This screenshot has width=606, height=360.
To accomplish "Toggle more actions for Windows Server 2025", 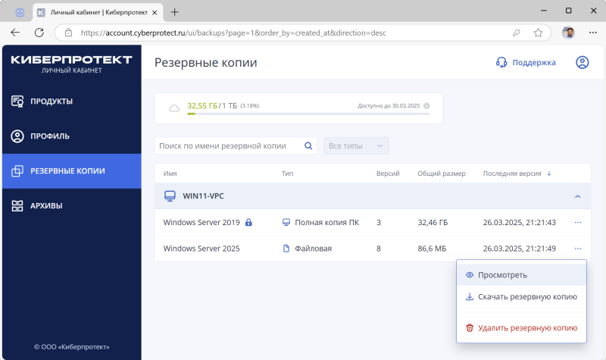I will point(578,249).
